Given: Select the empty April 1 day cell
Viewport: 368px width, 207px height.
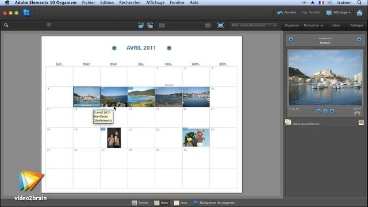Looking at the screenshot, I should [168, 76].
